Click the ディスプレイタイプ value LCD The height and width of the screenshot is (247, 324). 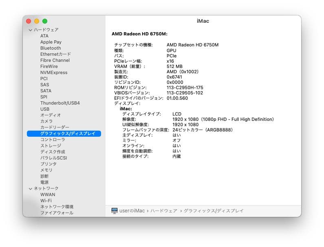click(177, 114)
